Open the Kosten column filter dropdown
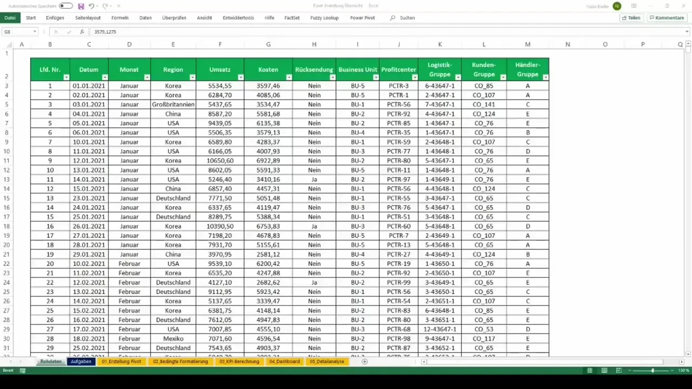This screenshot has height=389, width=692. pos(289,77)
